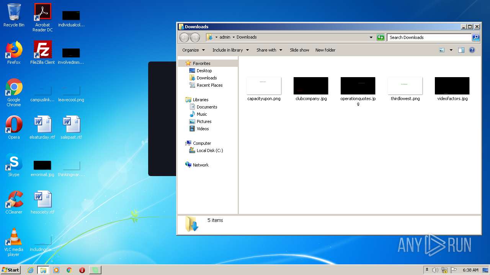Open the address bar history dropdown
Viewport: 490px width, 275px height.
tap(371, 37)
